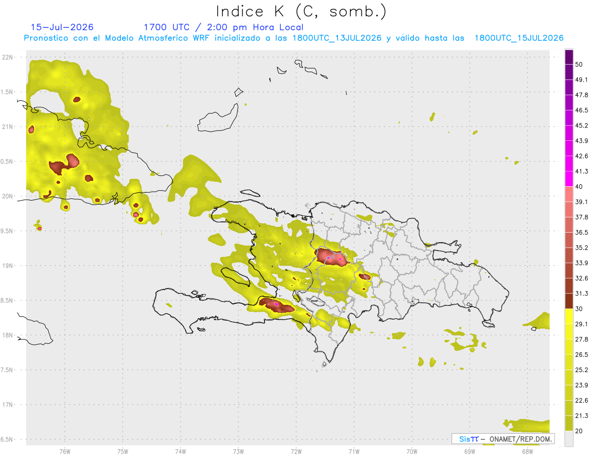Pick the dark brown swatch between 30 and 31.3
Viewport: 592px width, 458px height.
pos(569,301)
